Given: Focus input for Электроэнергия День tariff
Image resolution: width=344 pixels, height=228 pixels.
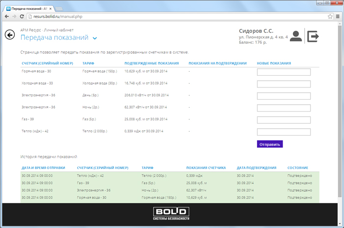Looking at the screenshot, I should [284, 96].
